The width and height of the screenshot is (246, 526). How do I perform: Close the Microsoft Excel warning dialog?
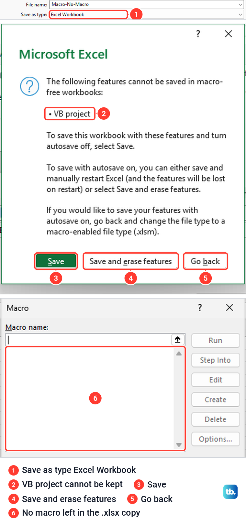229,34
